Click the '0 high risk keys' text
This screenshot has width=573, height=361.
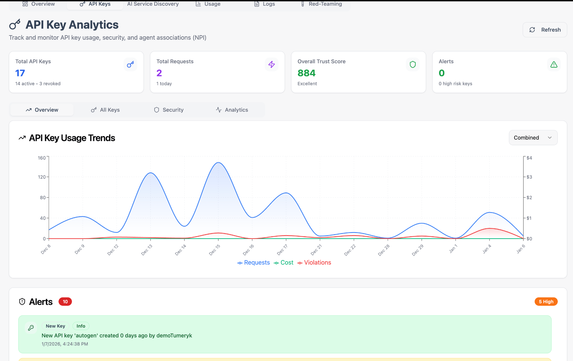(455, 84)
